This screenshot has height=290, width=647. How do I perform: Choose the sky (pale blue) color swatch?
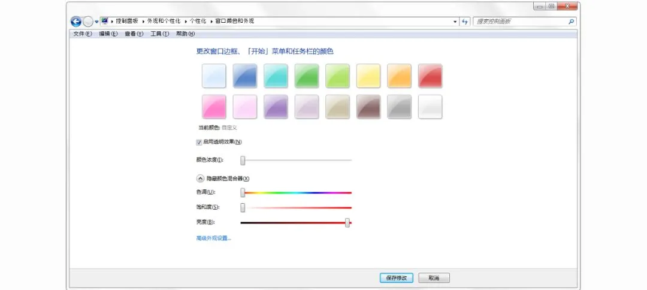point(214,76)
